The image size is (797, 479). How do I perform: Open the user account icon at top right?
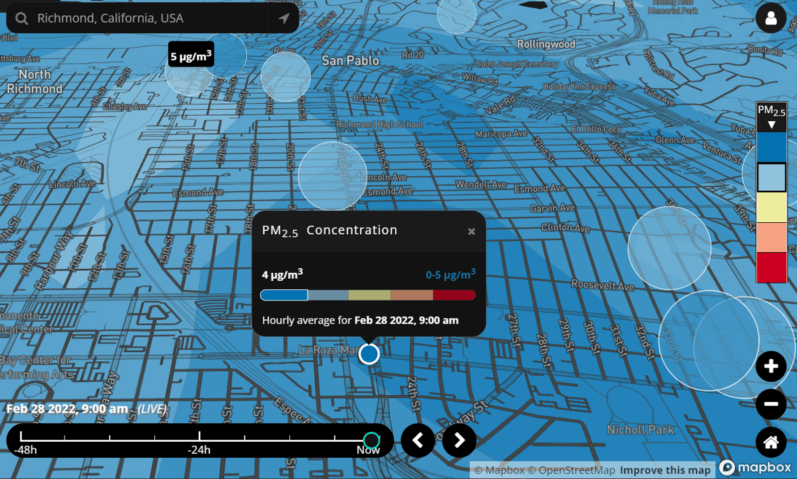click(770, 18)
